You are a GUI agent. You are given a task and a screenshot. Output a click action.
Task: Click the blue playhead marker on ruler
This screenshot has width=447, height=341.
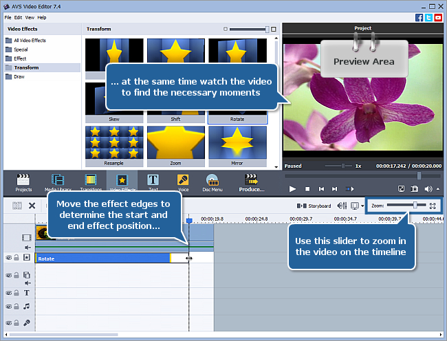(x=189, y=221)
